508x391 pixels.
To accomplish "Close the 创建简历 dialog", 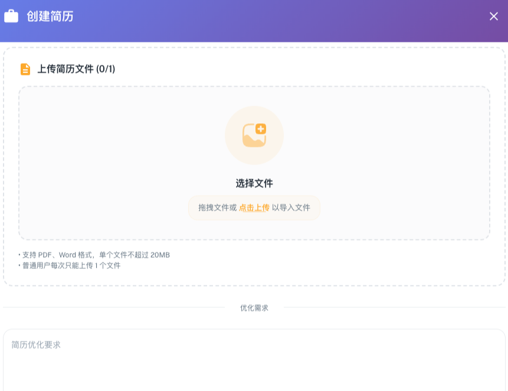I will (493, 16).
